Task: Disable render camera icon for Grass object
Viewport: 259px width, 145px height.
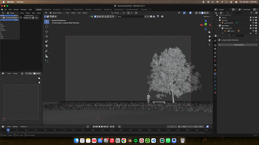Action: [x=256, y=31]
